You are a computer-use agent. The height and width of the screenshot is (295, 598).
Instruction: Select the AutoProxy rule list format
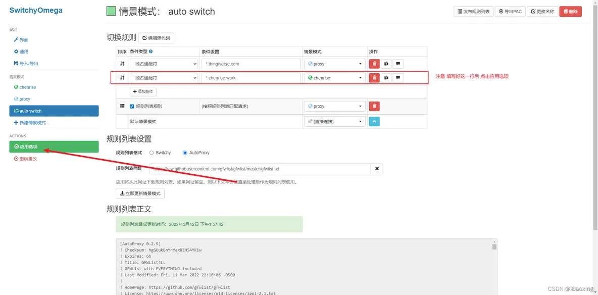185,153
